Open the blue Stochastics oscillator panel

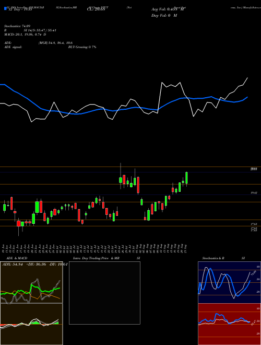[x=229, y=282]
